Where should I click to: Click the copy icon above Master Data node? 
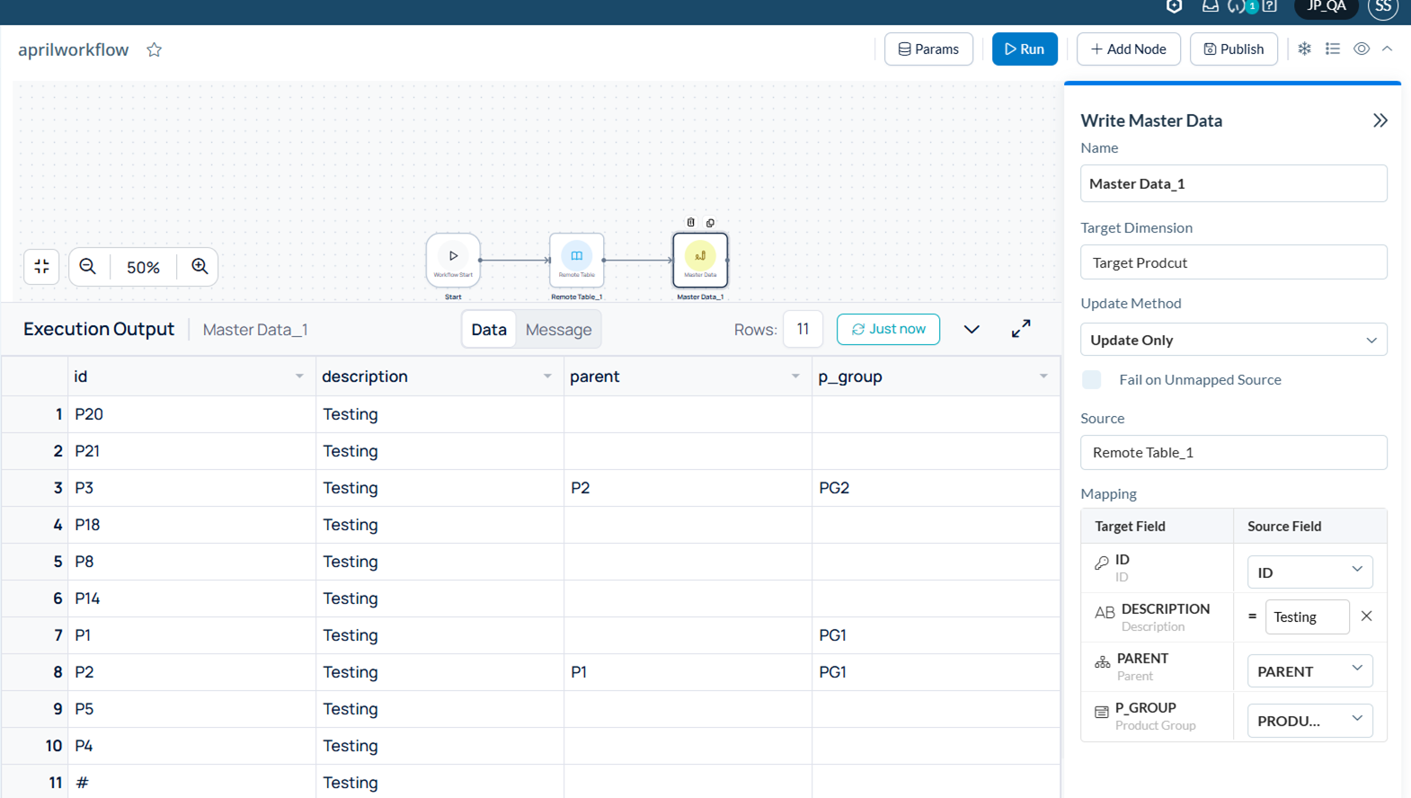pyautogui.click(x=710, y=222)
